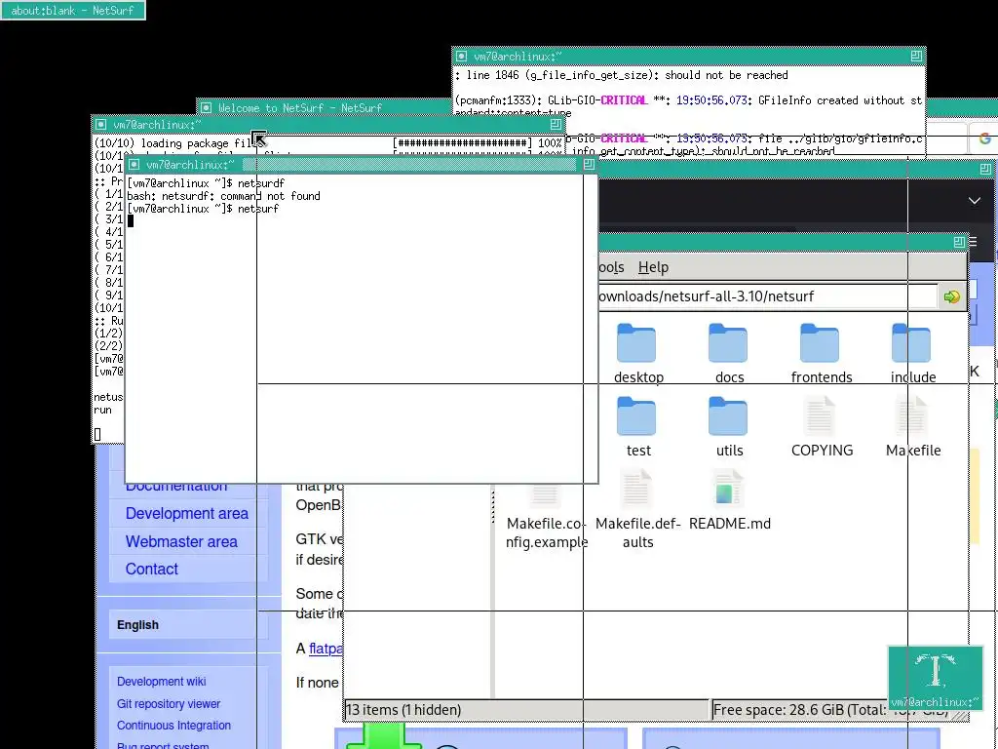The height and width of the screenshot is (749, 998).
Task: Maximize the netsurf terminal window
Action: click(589, 164)
